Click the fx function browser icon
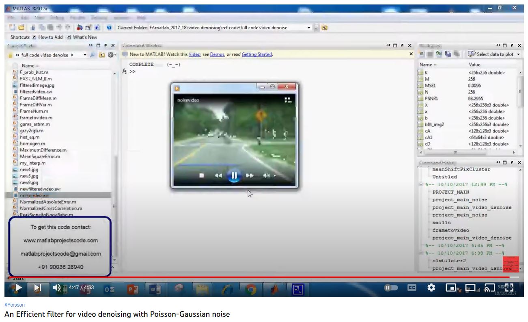 click(x=125, y=71)
